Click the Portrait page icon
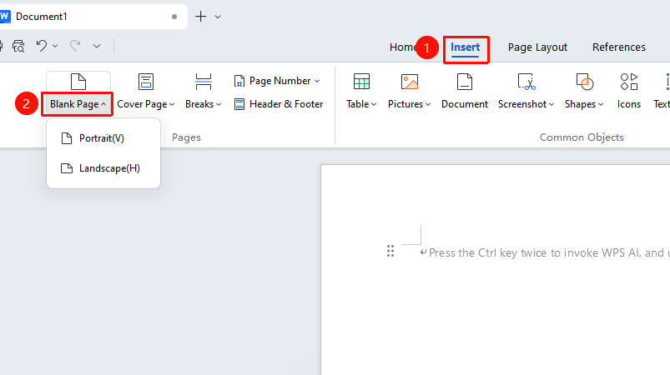The width and height of the screenshot is (670, 375). (x=67, y=138)
